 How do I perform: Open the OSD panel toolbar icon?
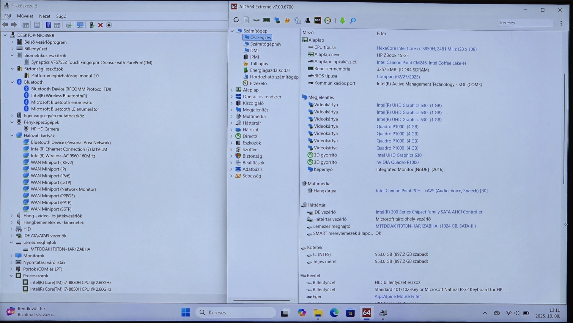pyautogui.click(x=317, y=20)
